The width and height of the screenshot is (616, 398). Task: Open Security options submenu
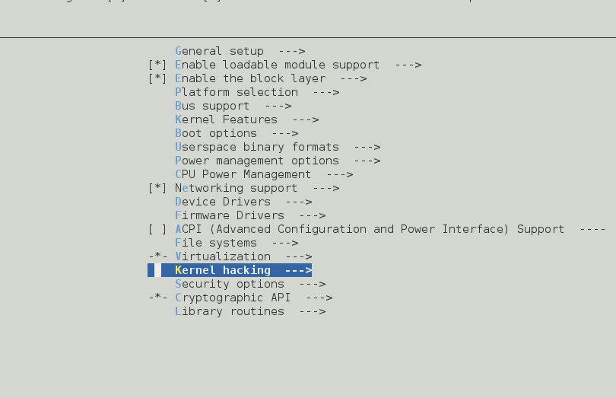coord(250,284)
